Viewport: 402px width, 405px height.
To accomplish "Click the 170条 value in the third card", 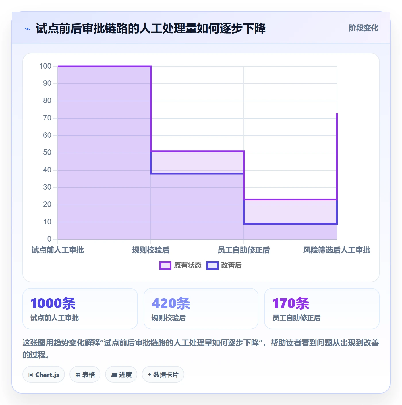I will (x=291, y=303).
